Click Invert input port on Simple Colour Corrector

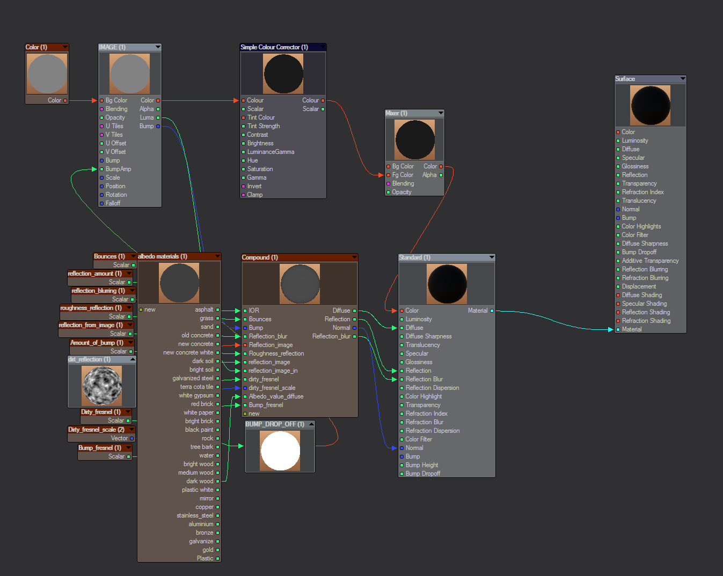243,186
